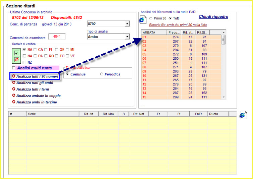Click the red arrow icon next to Analizza ambate in coppie
Screen dimensions: 253x179
(14, 96)
